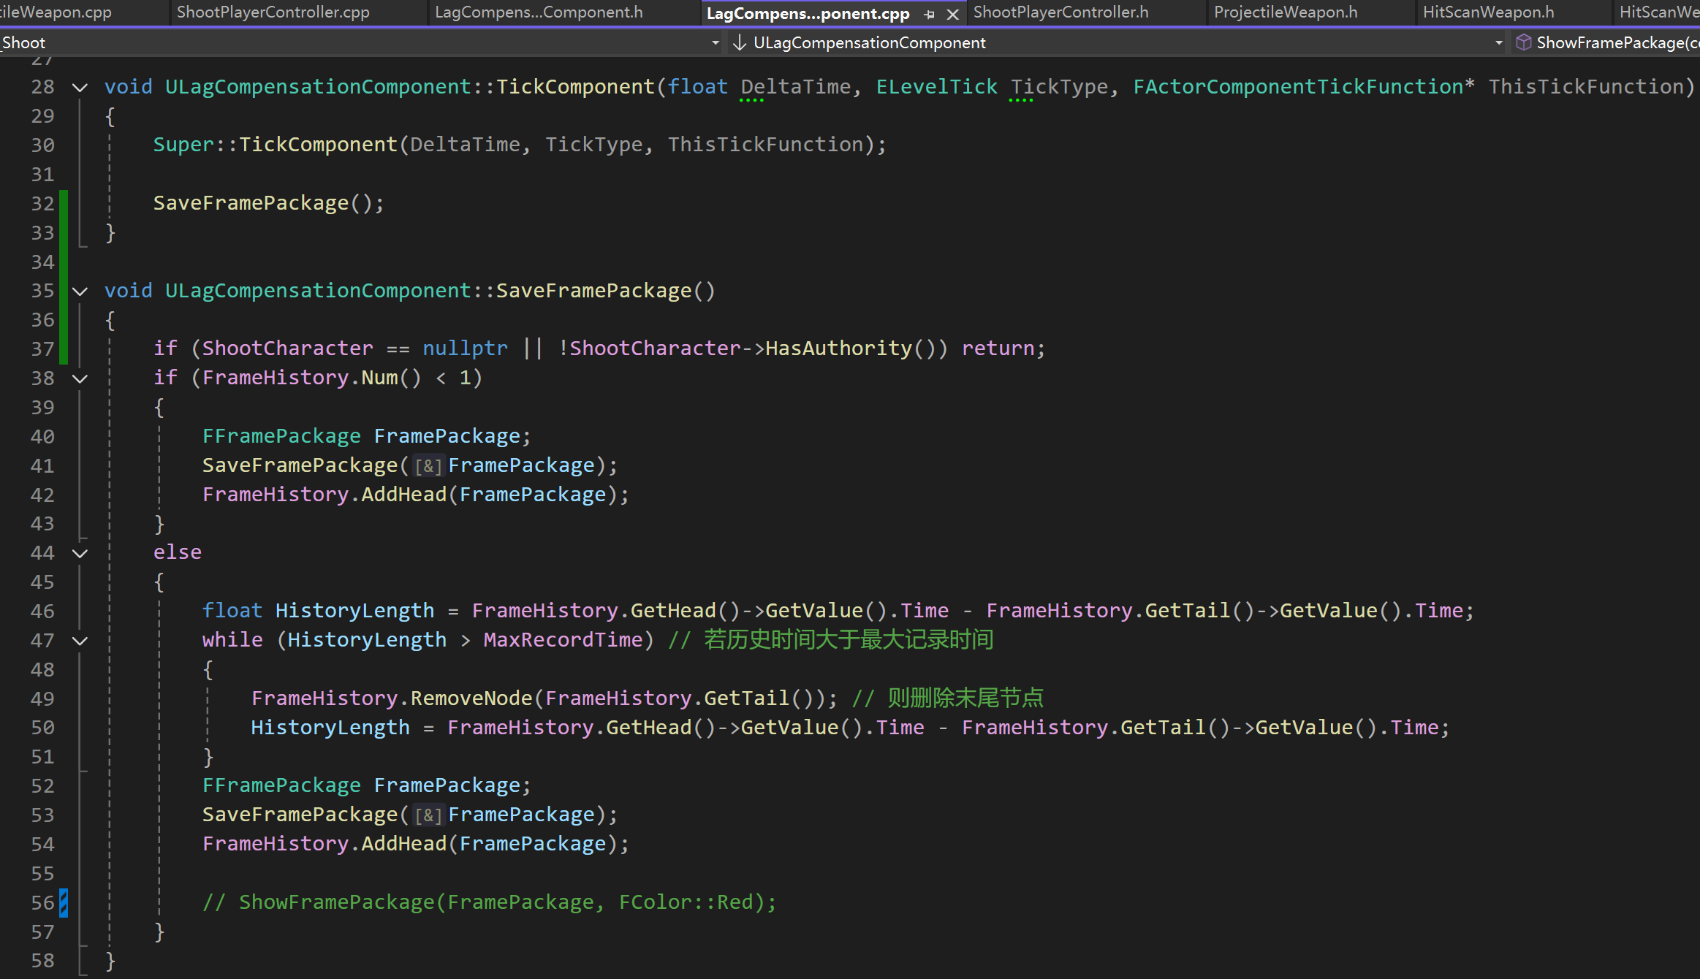Switch to the HitScanWeapon.h tab
This screenshot has height=979, width=1700.
(1488, 12)
